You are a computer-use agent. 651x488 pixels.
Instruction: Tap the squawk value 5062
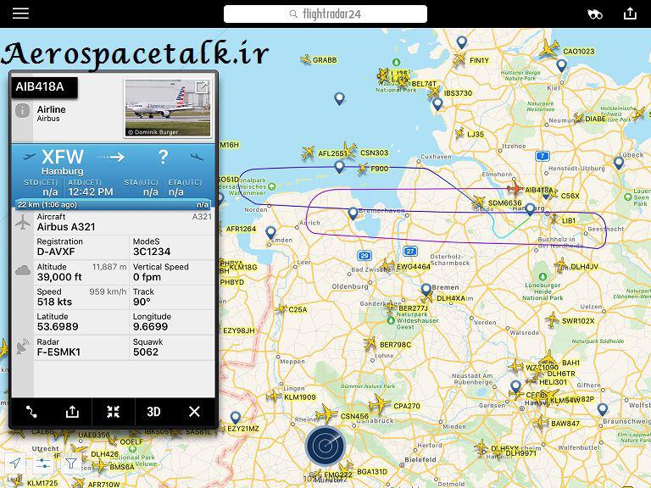146,352
